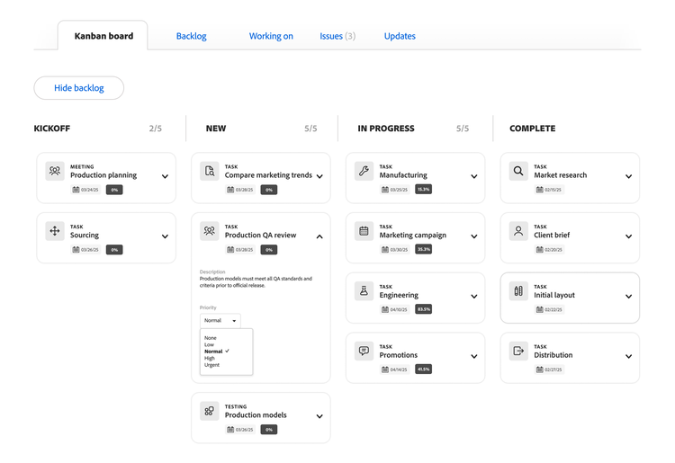This screenshot has height=463, width=675.
Task: Click the Sourcing date calendar icon
Action: coord(76,250)
